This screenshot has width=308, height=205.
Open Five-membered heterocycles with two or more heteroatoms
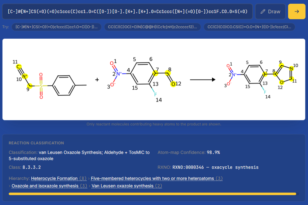(x=157, y=178)
